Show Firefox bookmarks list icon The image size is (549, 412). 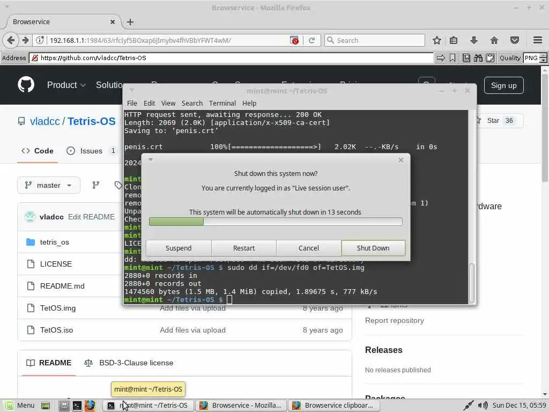pos(454,40)
